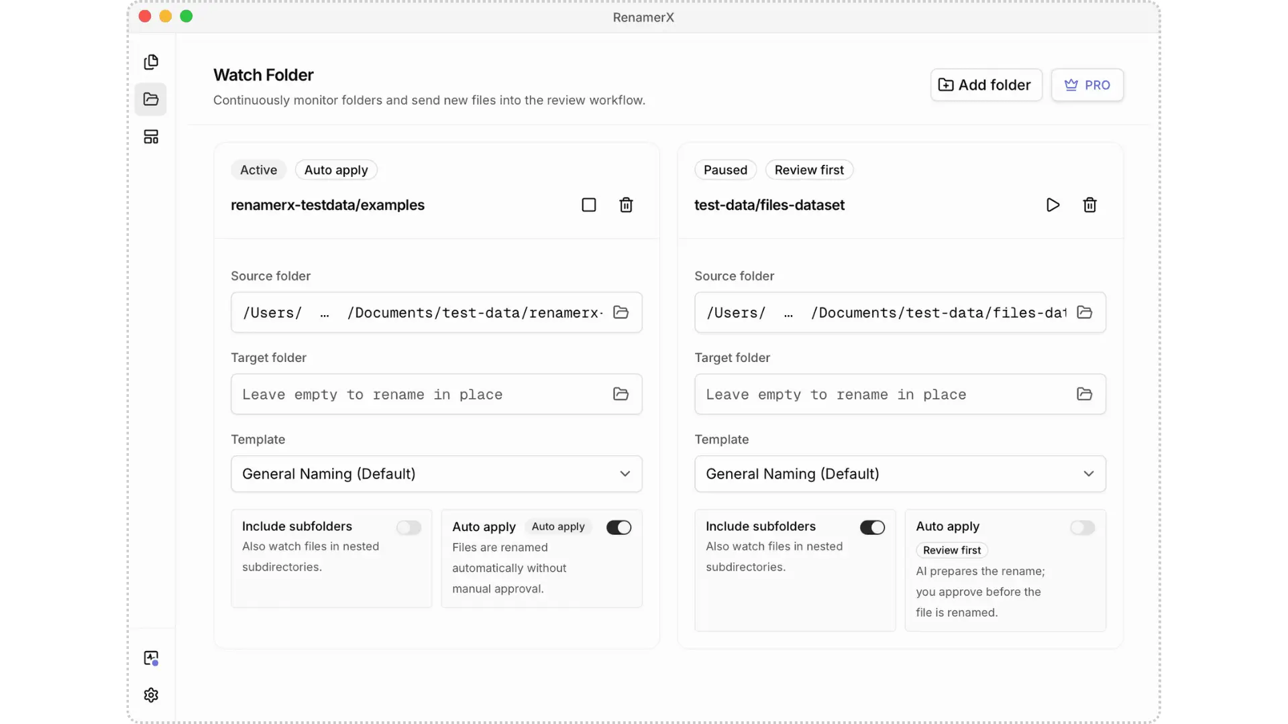The height and width of the screenshot is (724, 1288).
Task: Delete test-data/files-dataset watch folder
Action: 1090,205
